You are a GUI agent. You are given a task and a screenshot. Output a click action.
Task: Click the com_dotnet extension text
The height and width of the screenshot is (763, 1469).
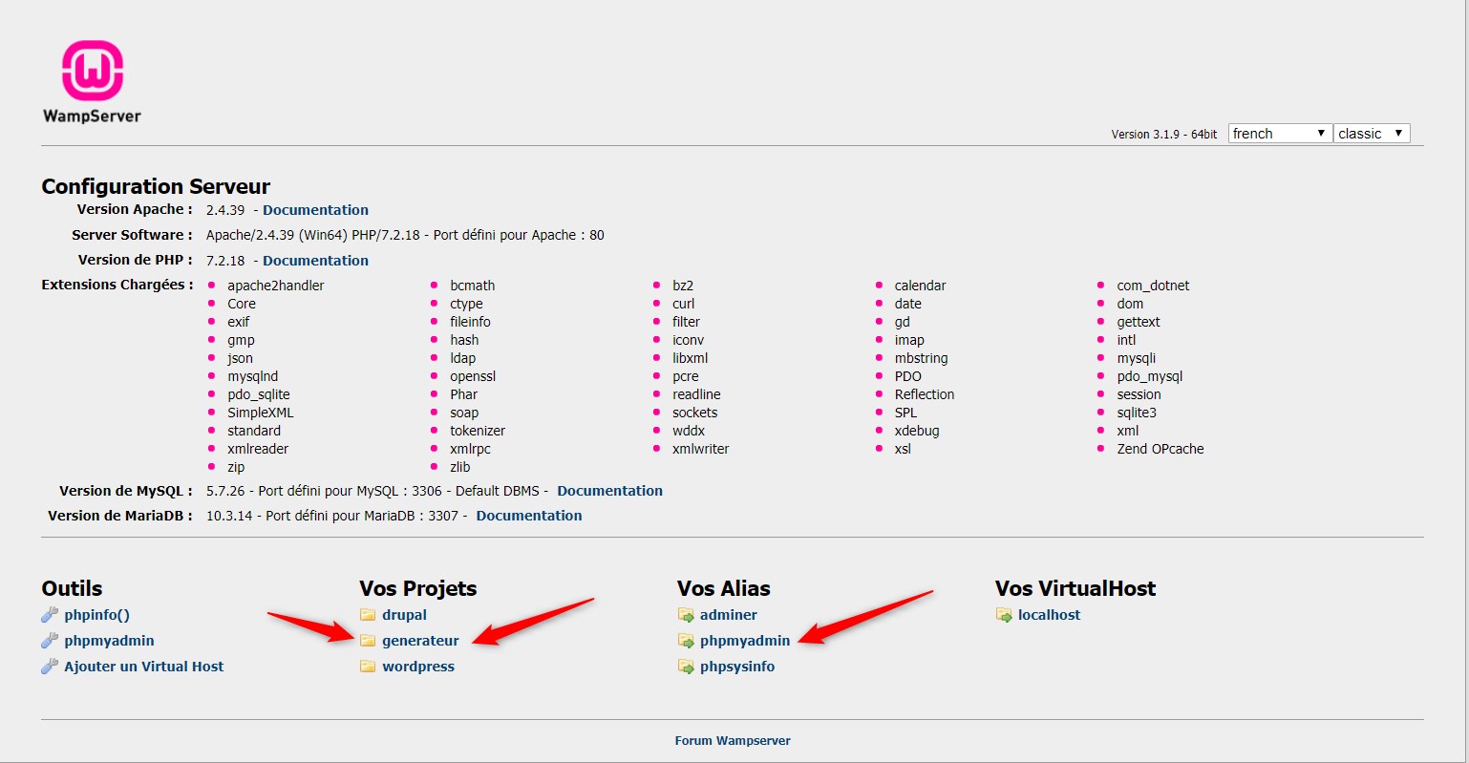click(1153, 286)
